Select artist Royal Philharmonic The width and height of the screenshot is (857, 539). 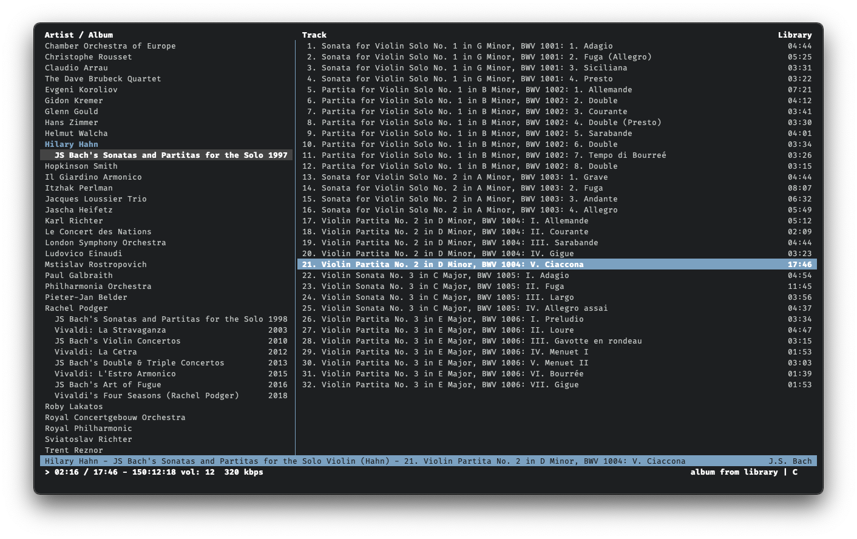88,429
